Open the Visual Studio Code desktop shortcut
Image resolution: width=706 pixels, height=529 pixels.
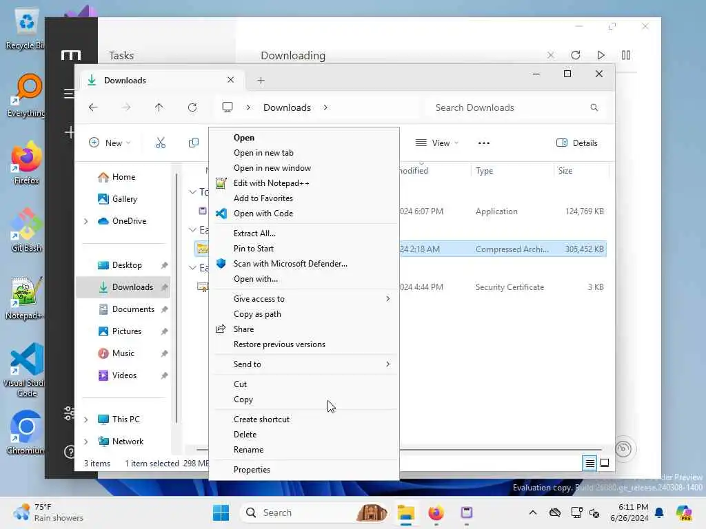point(25,370)
